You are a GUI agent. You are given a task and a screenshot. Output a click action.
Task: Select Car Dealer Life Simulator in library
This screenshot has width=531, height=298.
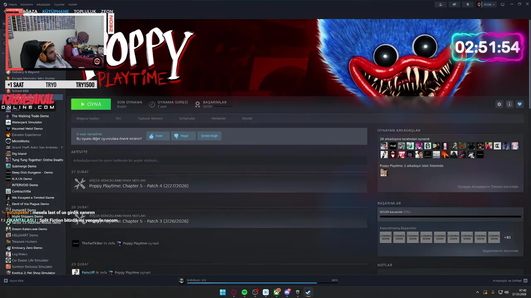(30, 260)
